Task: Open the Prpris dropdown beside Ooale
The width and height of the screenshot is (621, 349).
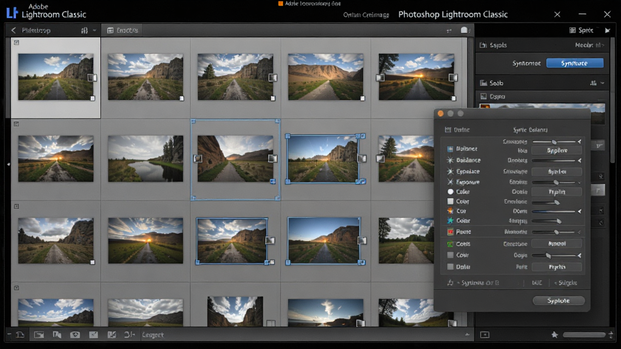Action: [x=557, y=191]
